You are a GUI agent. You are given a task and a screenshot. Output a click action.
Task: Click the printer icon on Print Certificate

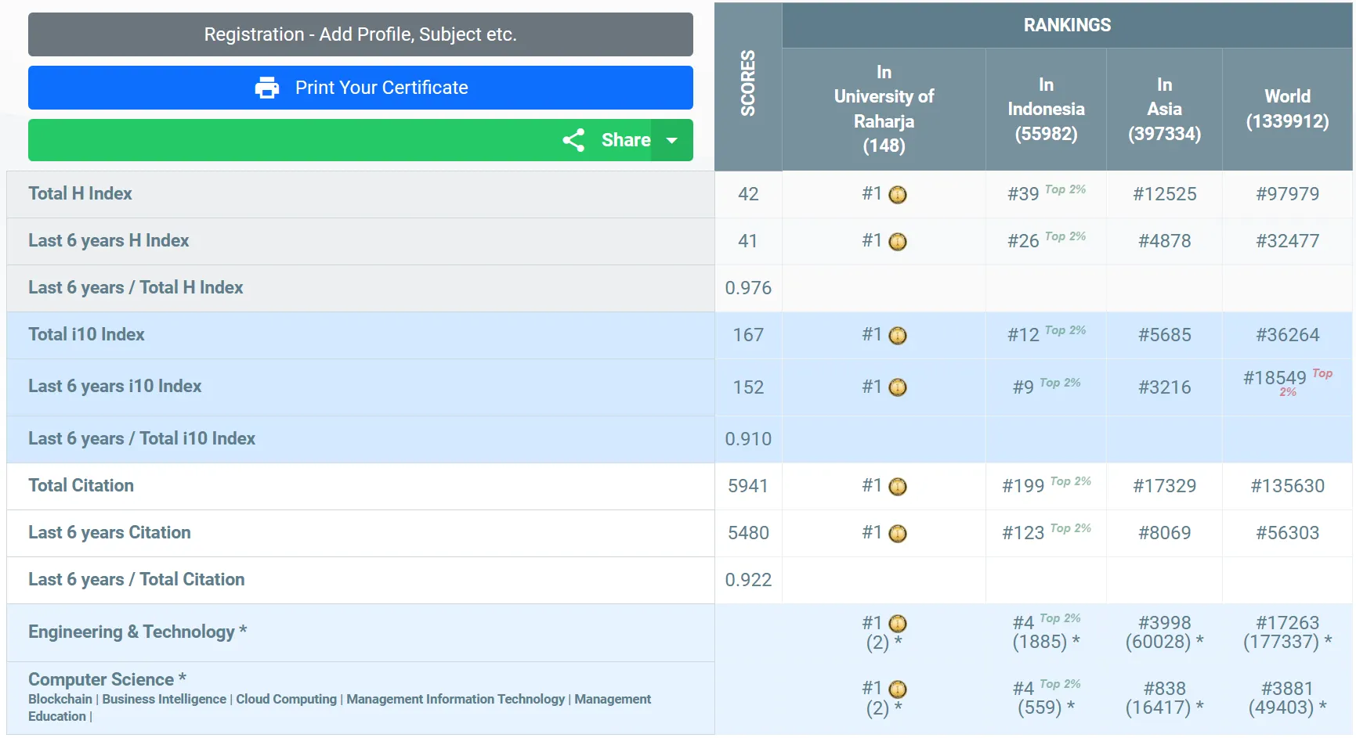click(x=267, y=88)
